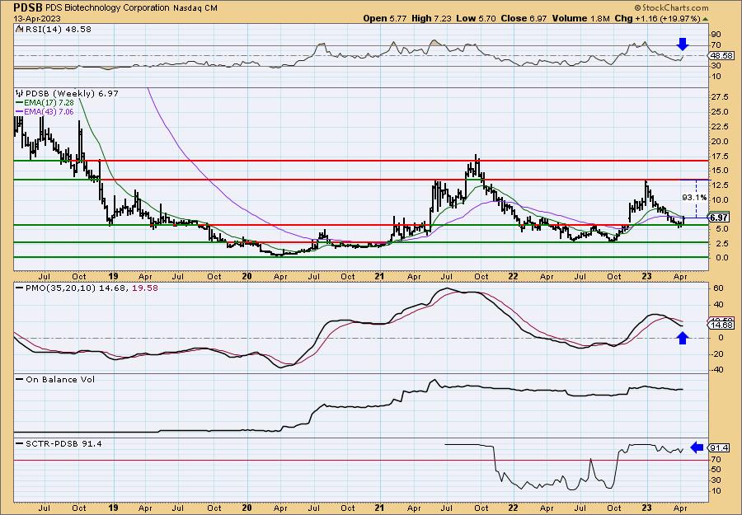Screen dimensions: 742x515
Task: Click the PDSB ticker symbol in header
Action: (28, 7)
